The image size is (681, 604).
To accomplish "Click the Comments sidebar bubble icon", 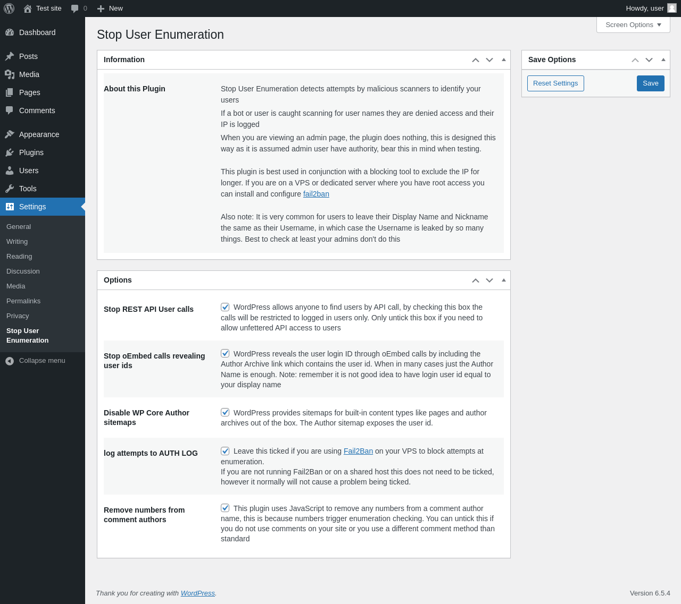I will point(10,110).
